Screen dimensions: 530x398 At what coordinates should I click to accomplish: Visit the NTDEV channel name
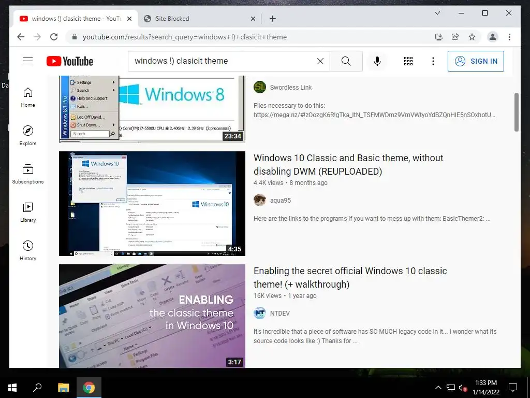pyautogui.click(x=279, y=314)
